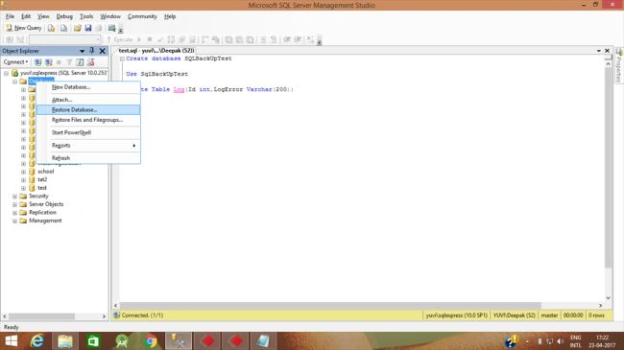Collapse the Create database code block
The height and width of the screenshot is (350, 624).
[122, 58]
